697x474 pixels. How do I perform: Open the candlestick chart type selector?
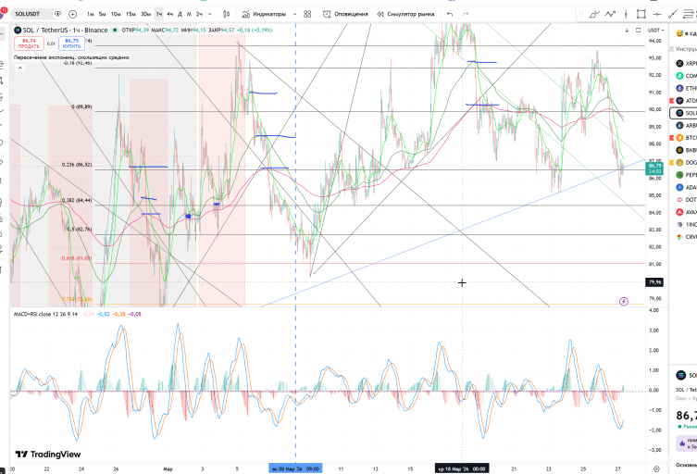pos(226,14)
